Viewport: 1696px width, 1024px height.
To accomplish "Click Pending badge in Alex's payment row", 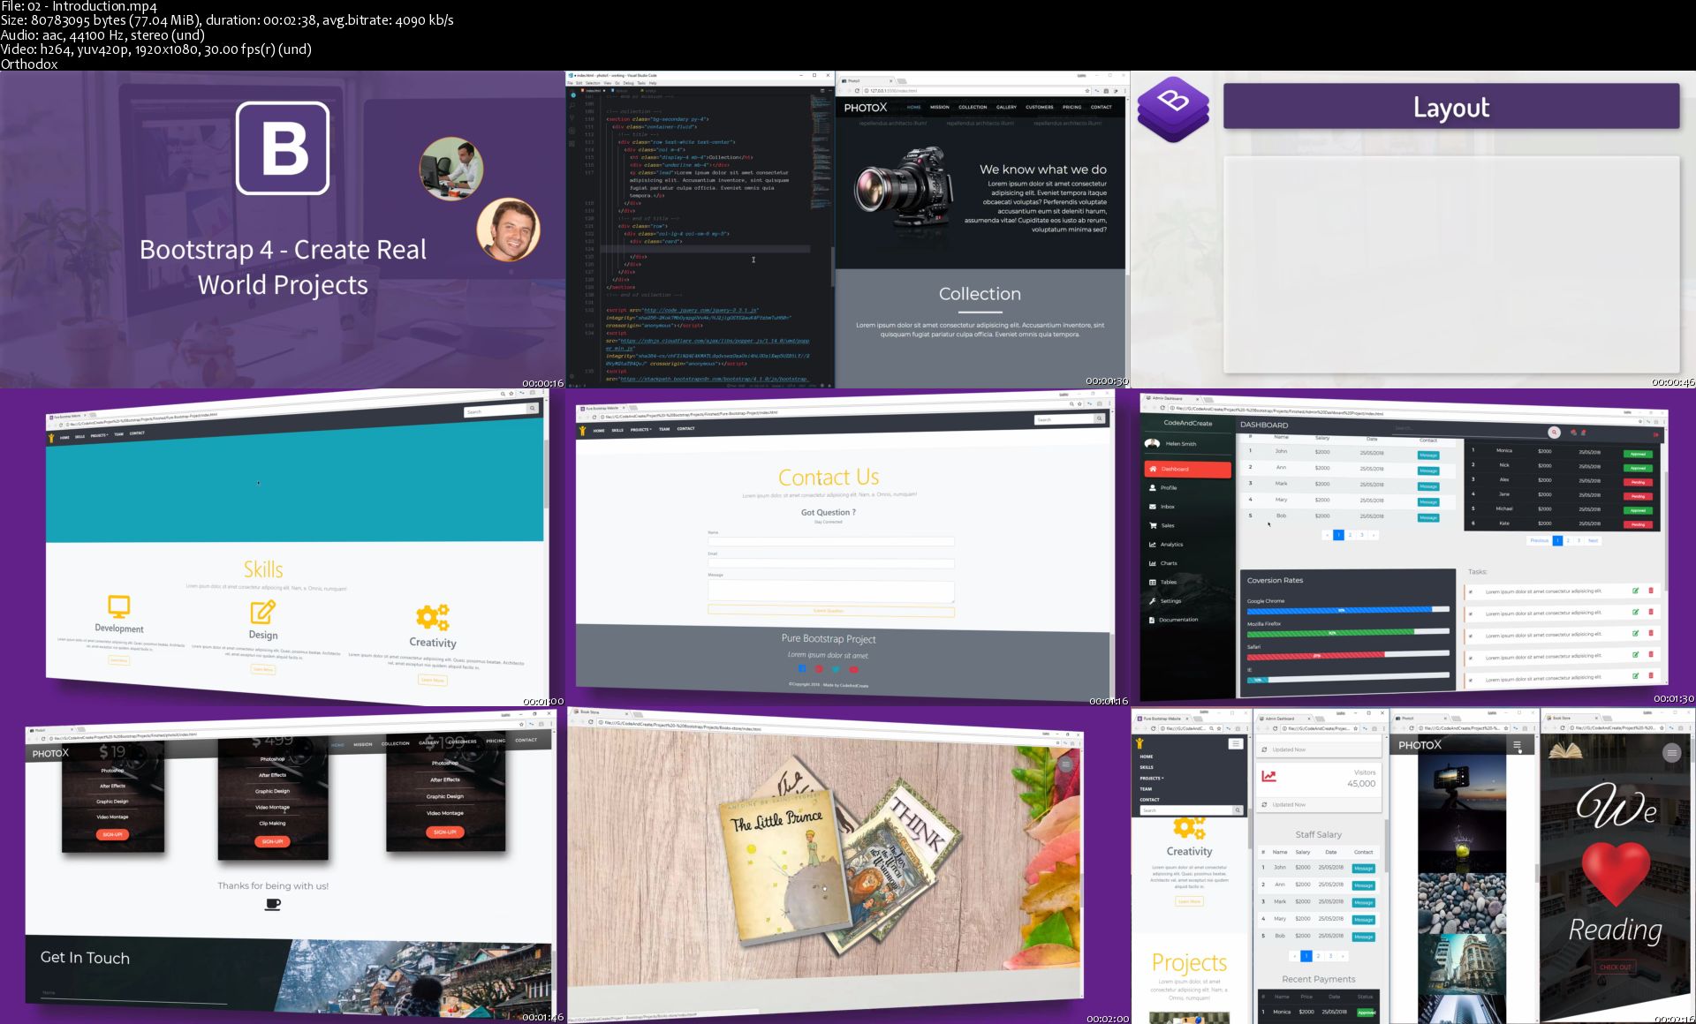I will pos(1638,482).
